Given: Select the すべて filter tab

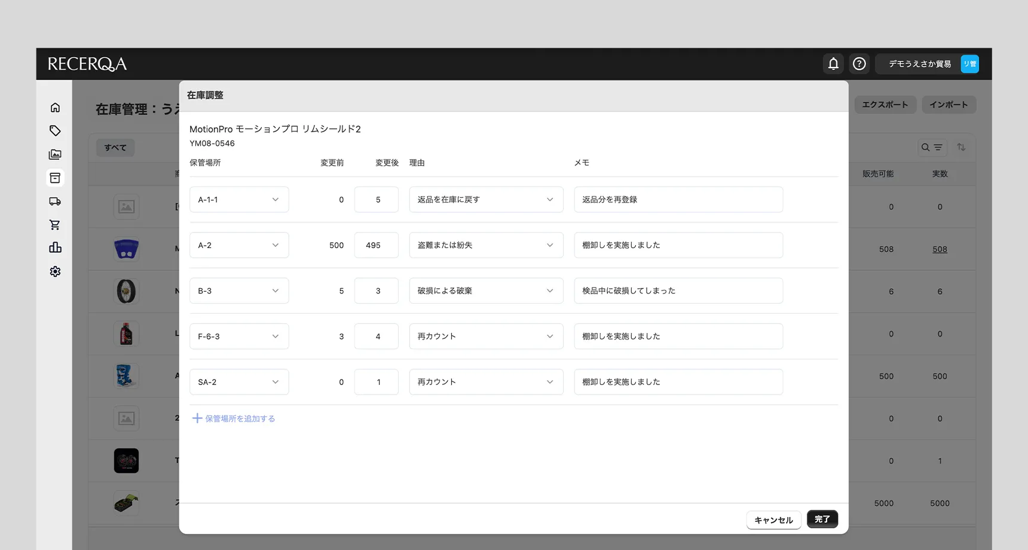Looking at the screenshot, I should coord(115,148).
